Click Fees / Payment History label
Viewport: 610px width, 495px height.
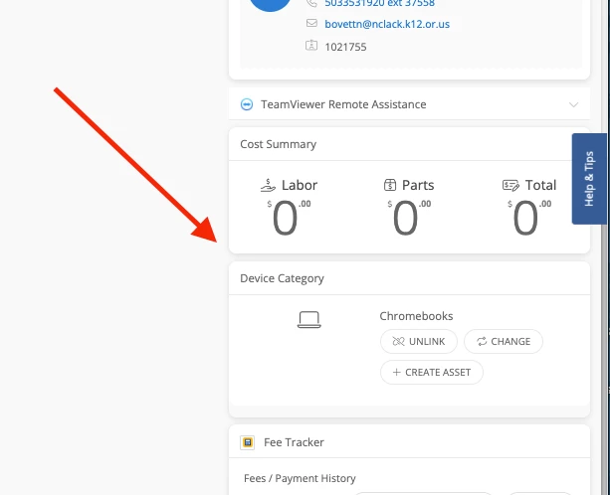300,478
